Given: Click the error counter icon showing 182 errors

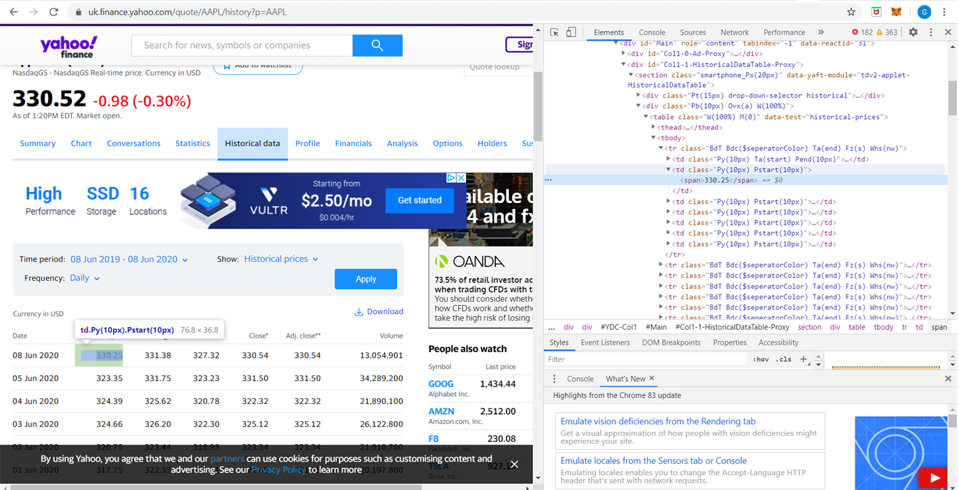Looking at the screenshot, I should 855,31.
